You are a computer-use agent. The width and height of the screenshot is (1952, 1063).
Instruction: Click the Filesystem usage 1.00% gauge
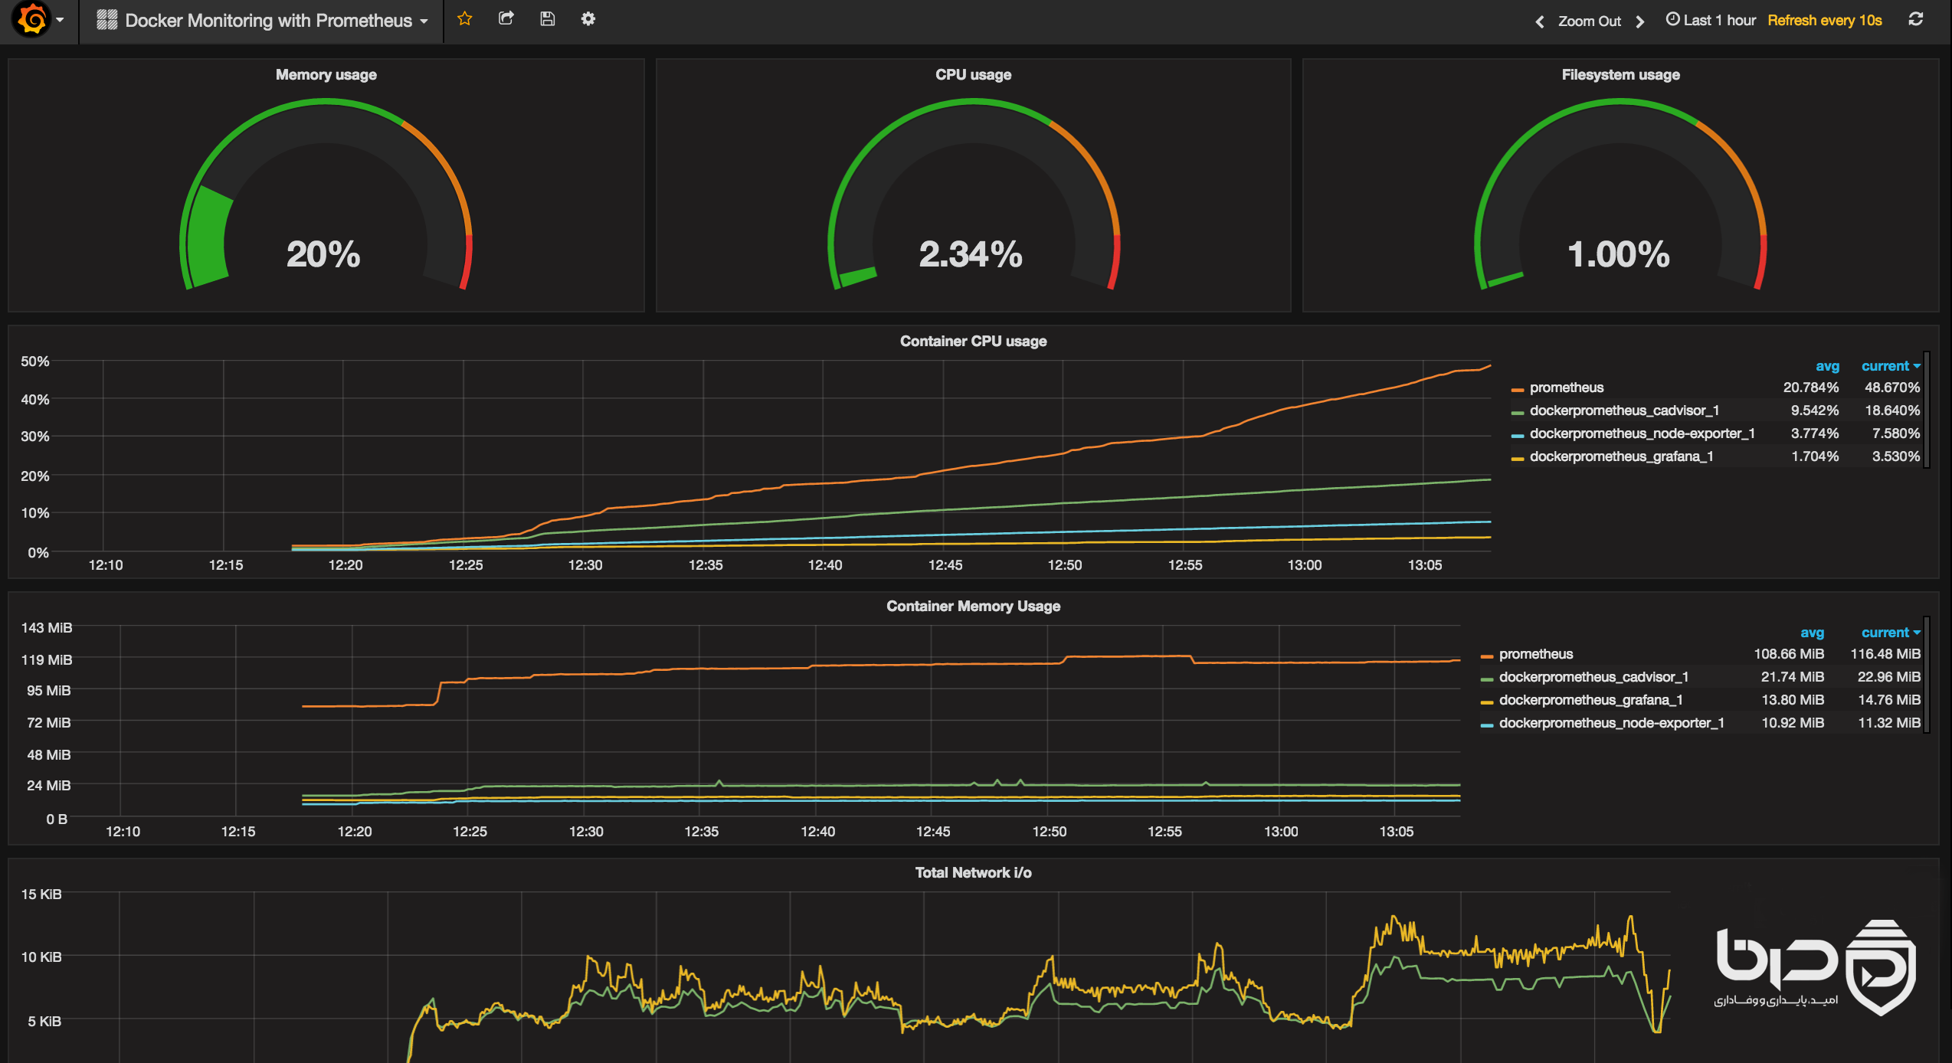[x=1620, y=195]
